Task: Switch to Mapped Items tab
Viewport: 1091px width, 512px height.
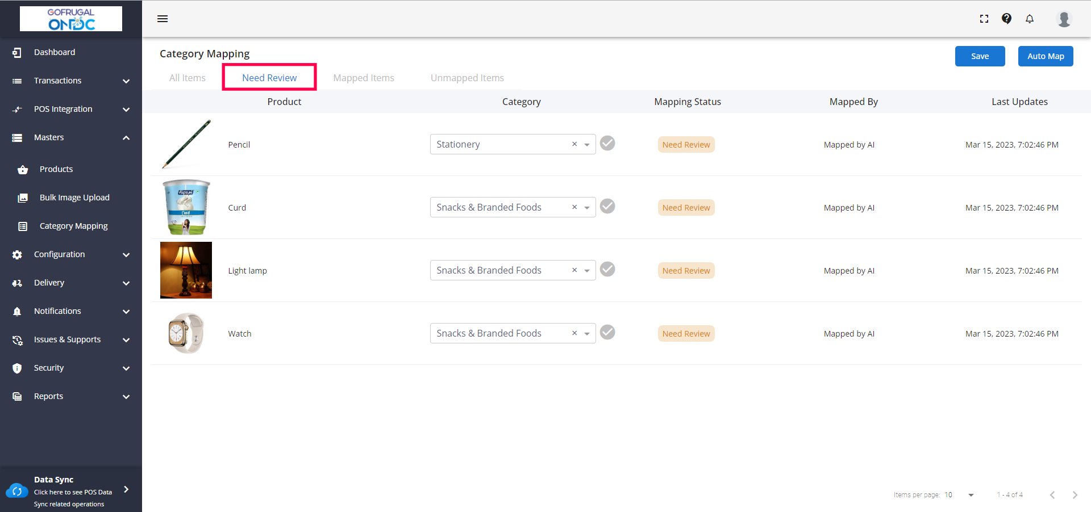Action: (364, 78)
